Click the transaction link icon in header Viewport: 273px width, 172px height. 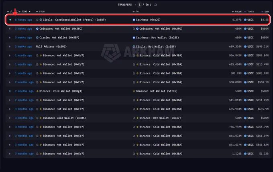[11, 12]
